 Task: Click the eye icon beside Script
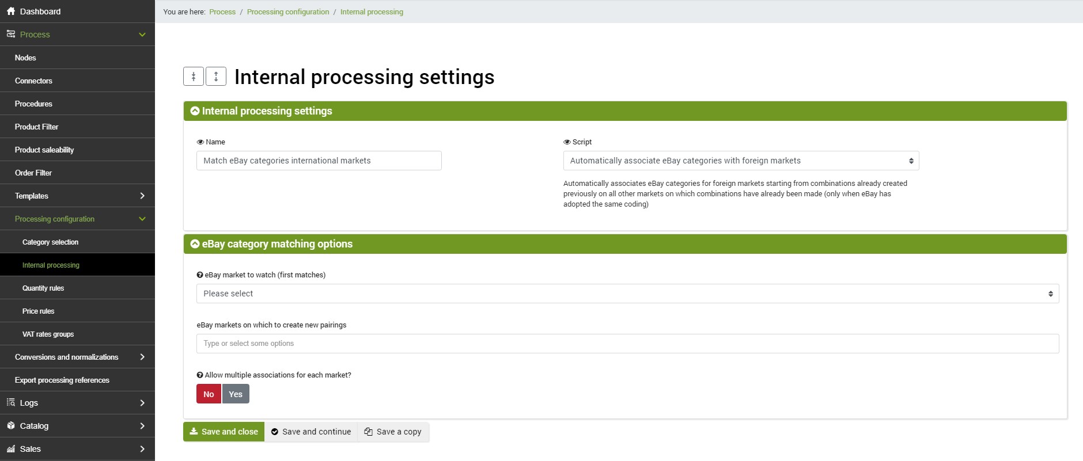tap(567, 142)
